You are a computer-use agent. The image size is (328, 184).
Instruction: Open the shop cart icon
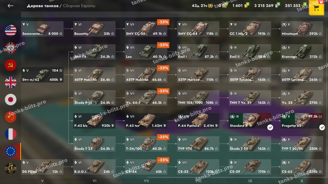(x=316, y=8)
